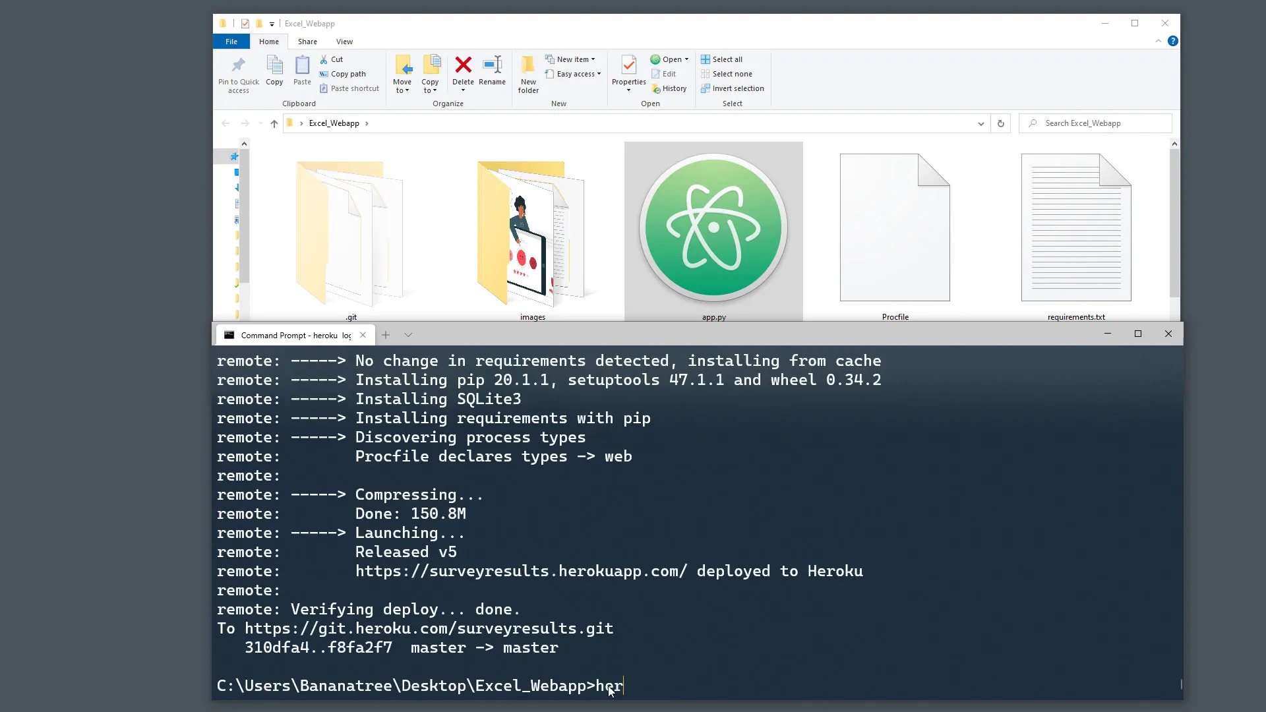Screen dimensions: 1266x712
Task: Switch to the View ribbon tab
Action: point(344,41)
